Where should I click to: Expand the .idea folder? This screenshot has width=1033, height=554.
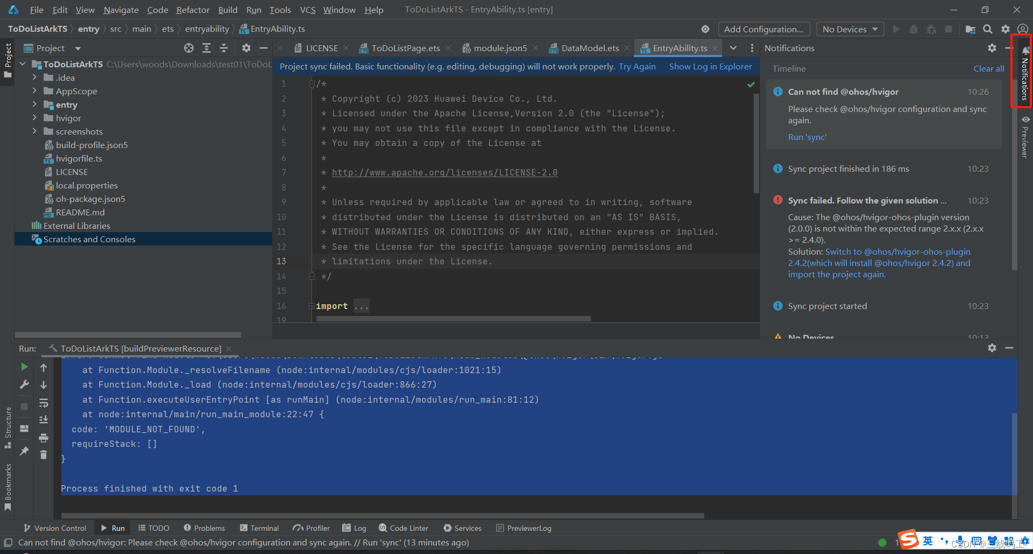(34, 78)
